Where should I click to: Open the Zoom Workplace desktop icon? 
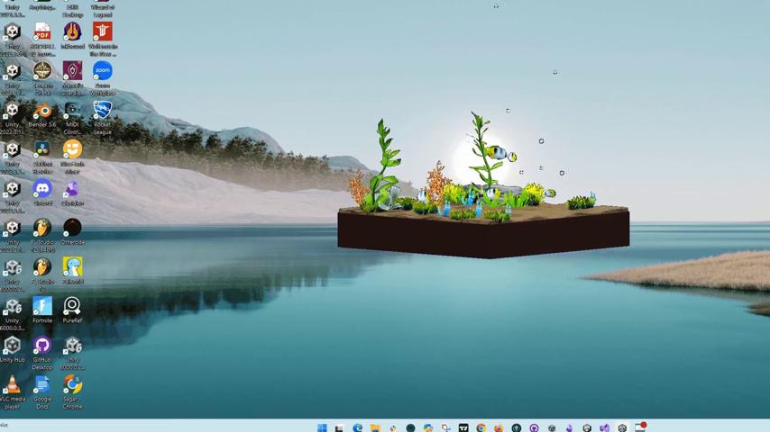(102, 71)
